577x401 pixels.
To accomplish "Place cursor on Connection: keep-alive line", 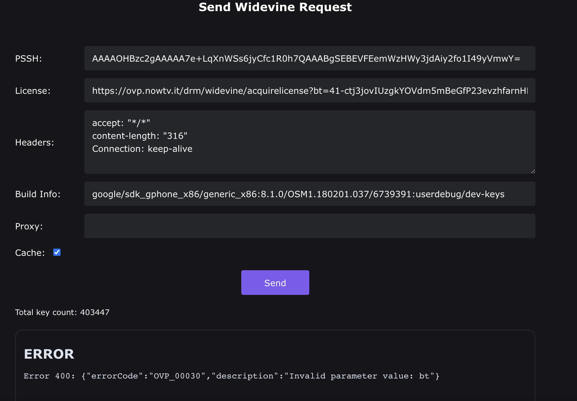I will (x=142, y=149).
